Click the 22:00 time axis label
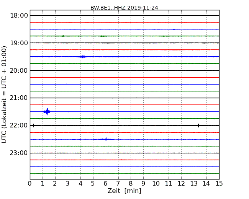The height and width of the screenshot is (199, 249). (19, 126)
